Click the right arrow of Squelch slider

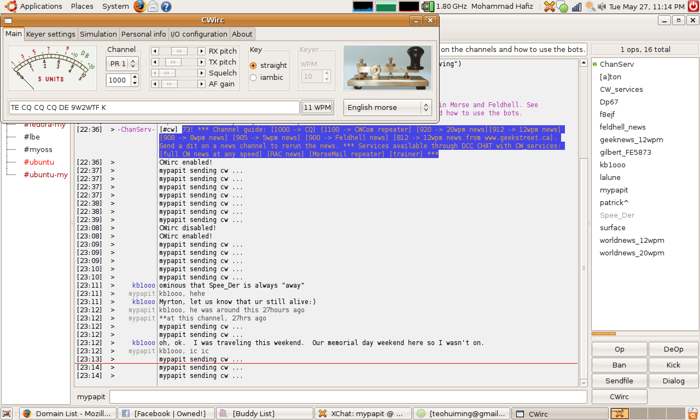point(202,73)
